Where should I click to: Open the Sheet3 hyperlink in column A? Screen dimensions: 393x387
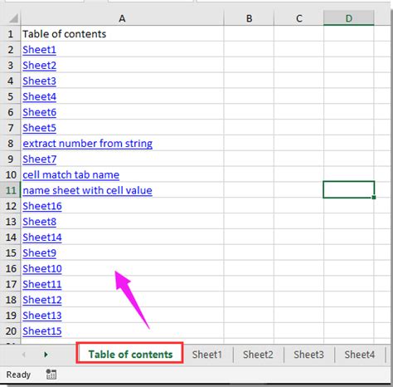pyautogui.click(x=39, y=81)
